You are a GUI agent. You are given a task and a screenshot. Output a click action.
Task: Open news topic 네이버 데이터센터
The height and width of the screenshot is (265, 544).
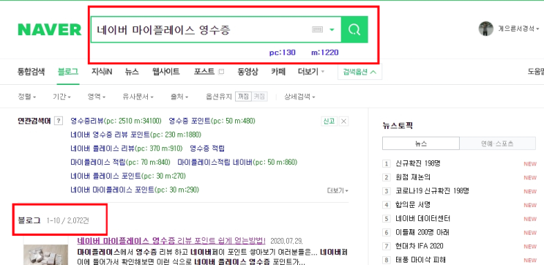tap(422, 219)
